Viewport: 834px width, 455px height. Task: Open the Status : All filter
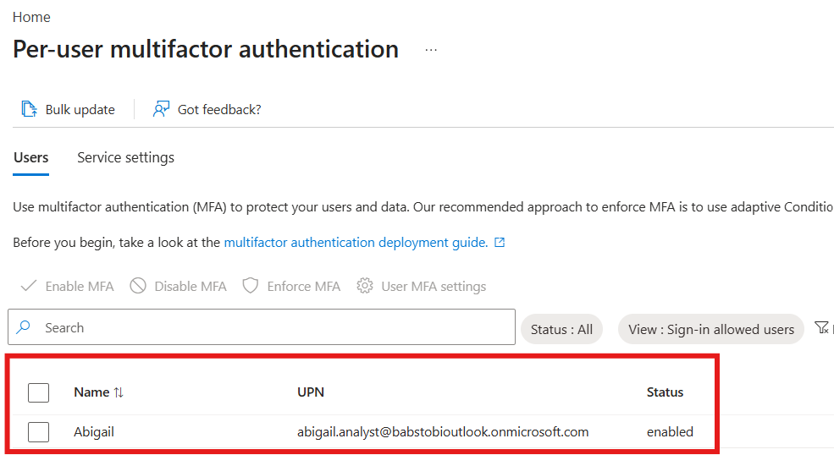point(561,330)
